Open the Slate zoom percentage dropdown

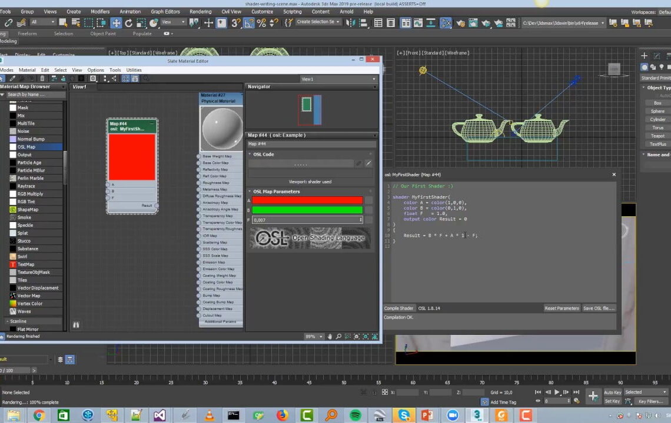coord(314,337)
